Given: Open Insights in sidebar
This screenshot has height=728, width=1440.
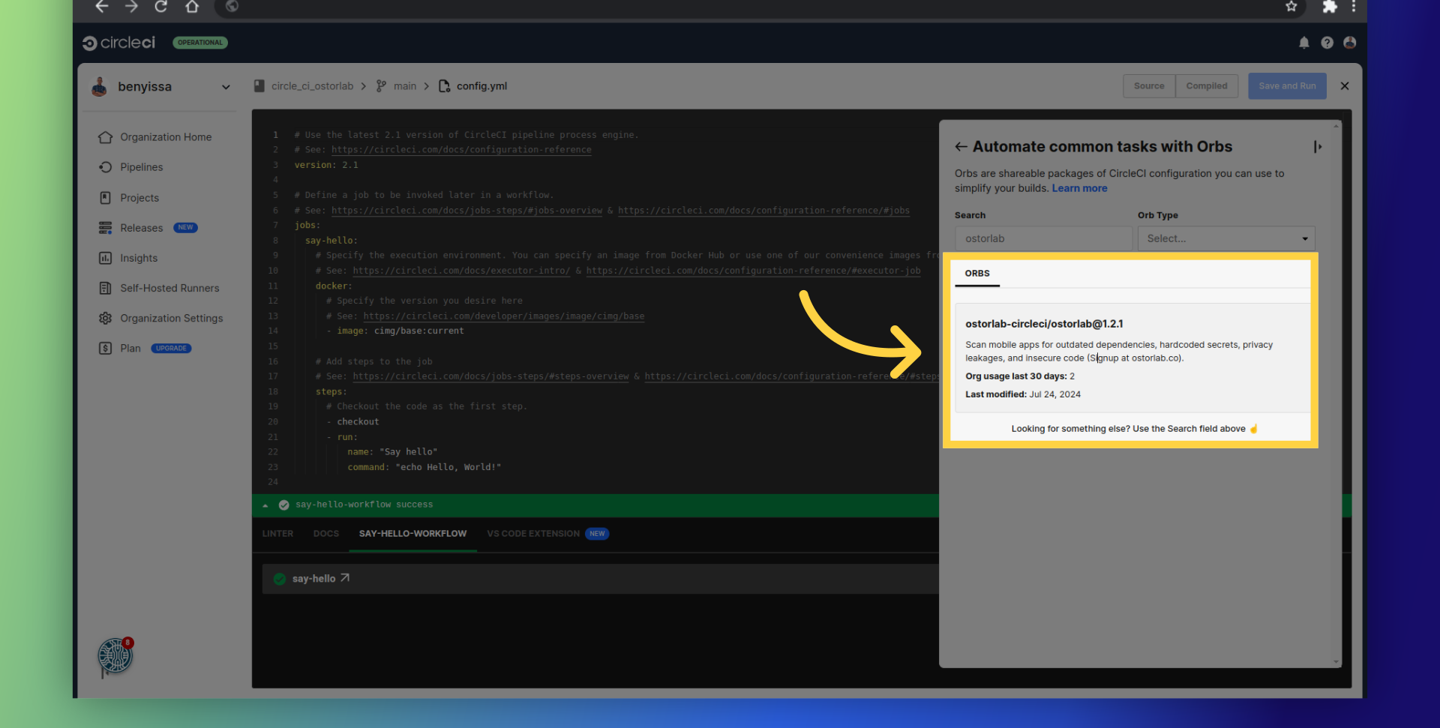Looking at the screenshot, I should (139, 258).
